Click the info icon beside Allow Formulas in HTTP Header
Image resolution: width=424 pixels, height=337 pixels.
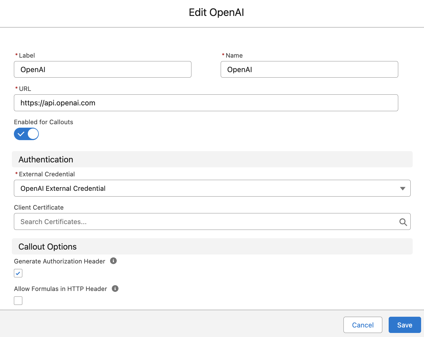115,289
